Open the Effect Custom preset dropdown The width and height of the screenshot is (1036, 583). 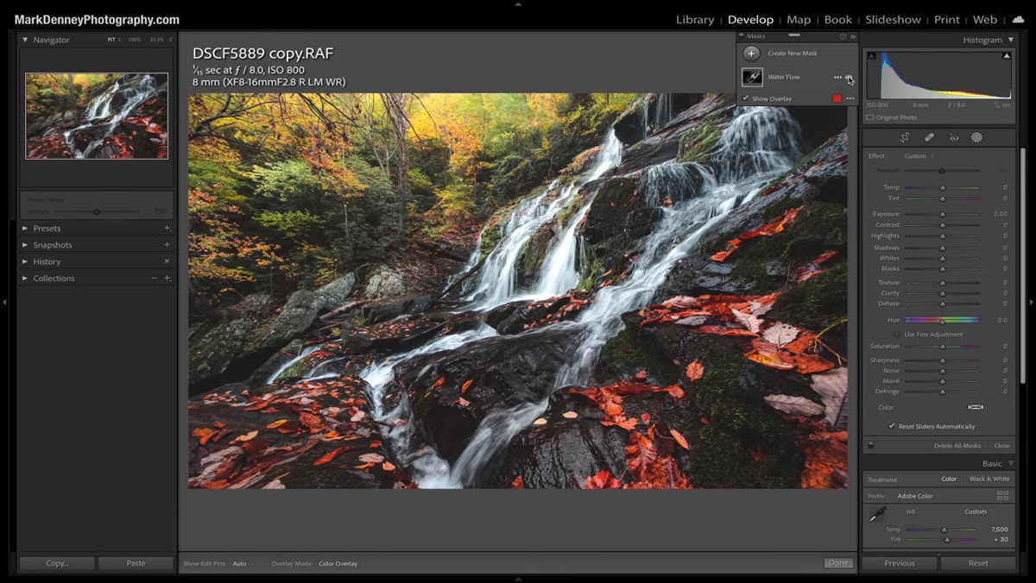tap(919, 156)
